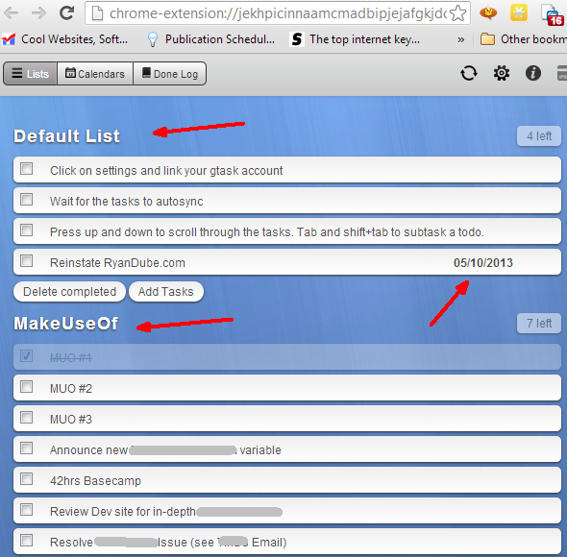Check the 'Announce new' variable task
Image resolution: width=567 pixels, height=557 pixels.
pyautogui.click(x=26, y=448)
